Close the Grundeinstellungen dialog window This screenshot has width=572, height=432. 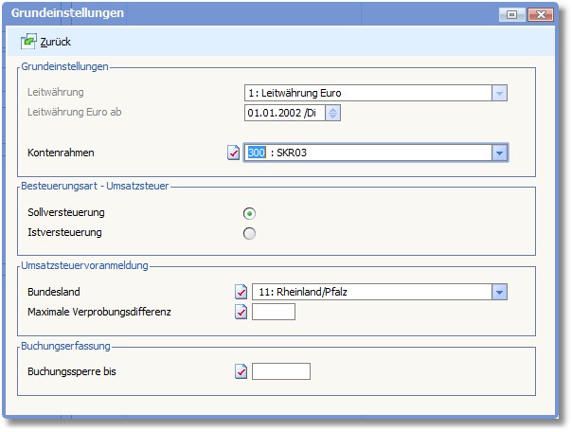(541, 14)
